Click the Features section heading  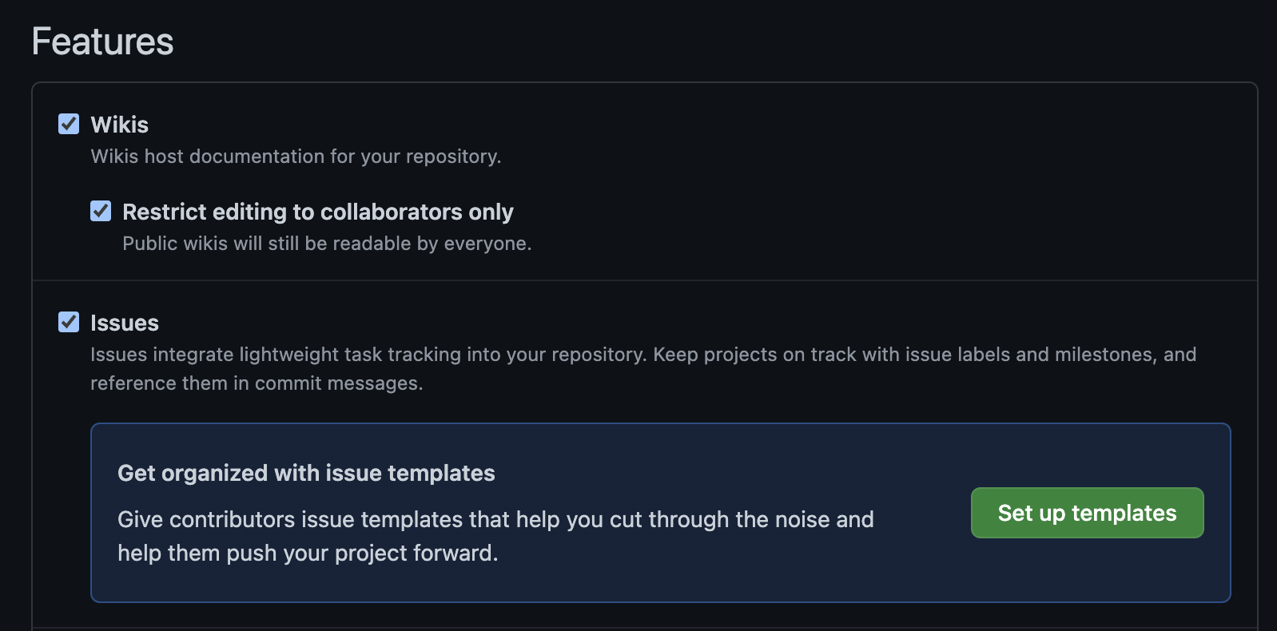tap(102, 42)
